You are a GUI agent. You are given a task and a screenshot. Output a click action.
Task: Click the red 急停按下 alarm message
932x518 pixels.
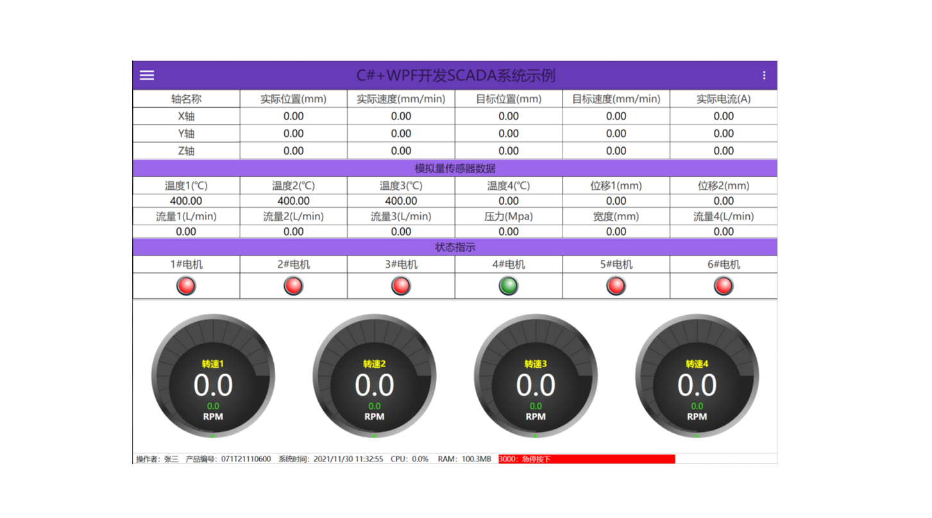point(586,459)
